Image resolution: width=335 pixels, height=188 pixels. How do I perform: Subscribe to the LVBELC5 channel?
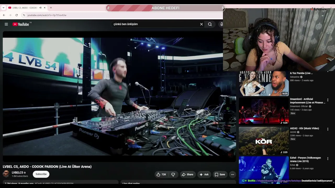(41, 174)
